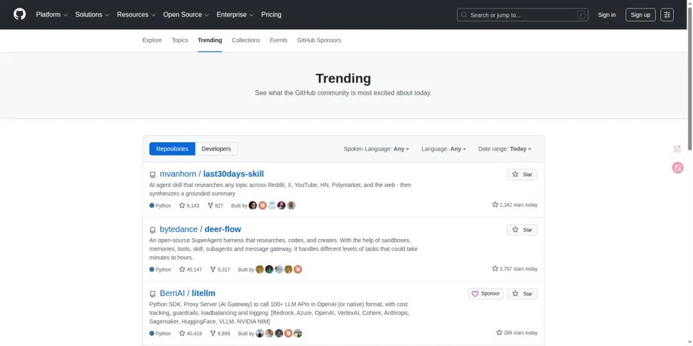Open appearance settings icon next to Sign up

(x=667, y=15)
